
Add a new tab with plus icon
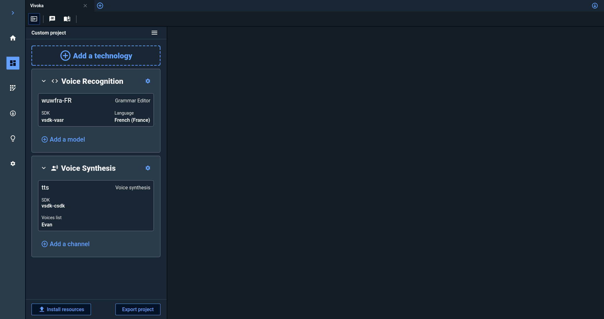pyautogui.click(x=100, y=6)
